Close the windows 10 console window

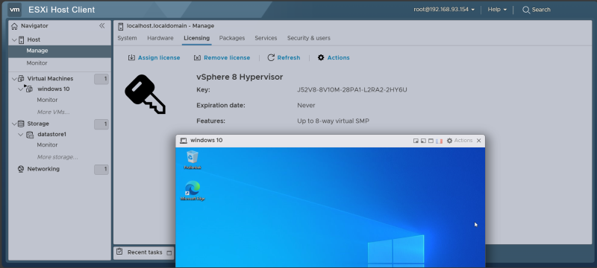pos(478,141)
